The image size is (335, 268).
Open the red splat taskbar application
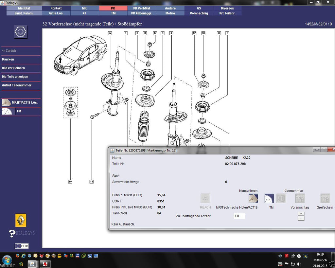click(x=45, y=264)
